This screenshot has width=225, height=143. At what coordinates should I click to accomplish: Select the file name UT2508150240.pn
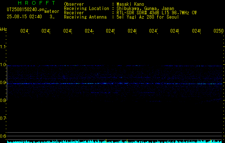(x=26, y=10)
